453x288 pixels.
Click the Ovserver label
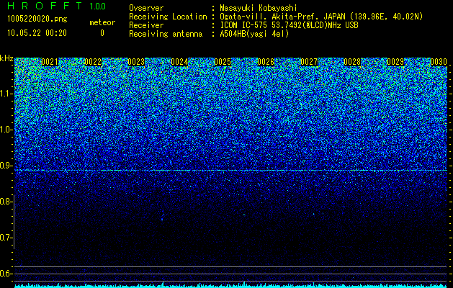tap(146, 8)
